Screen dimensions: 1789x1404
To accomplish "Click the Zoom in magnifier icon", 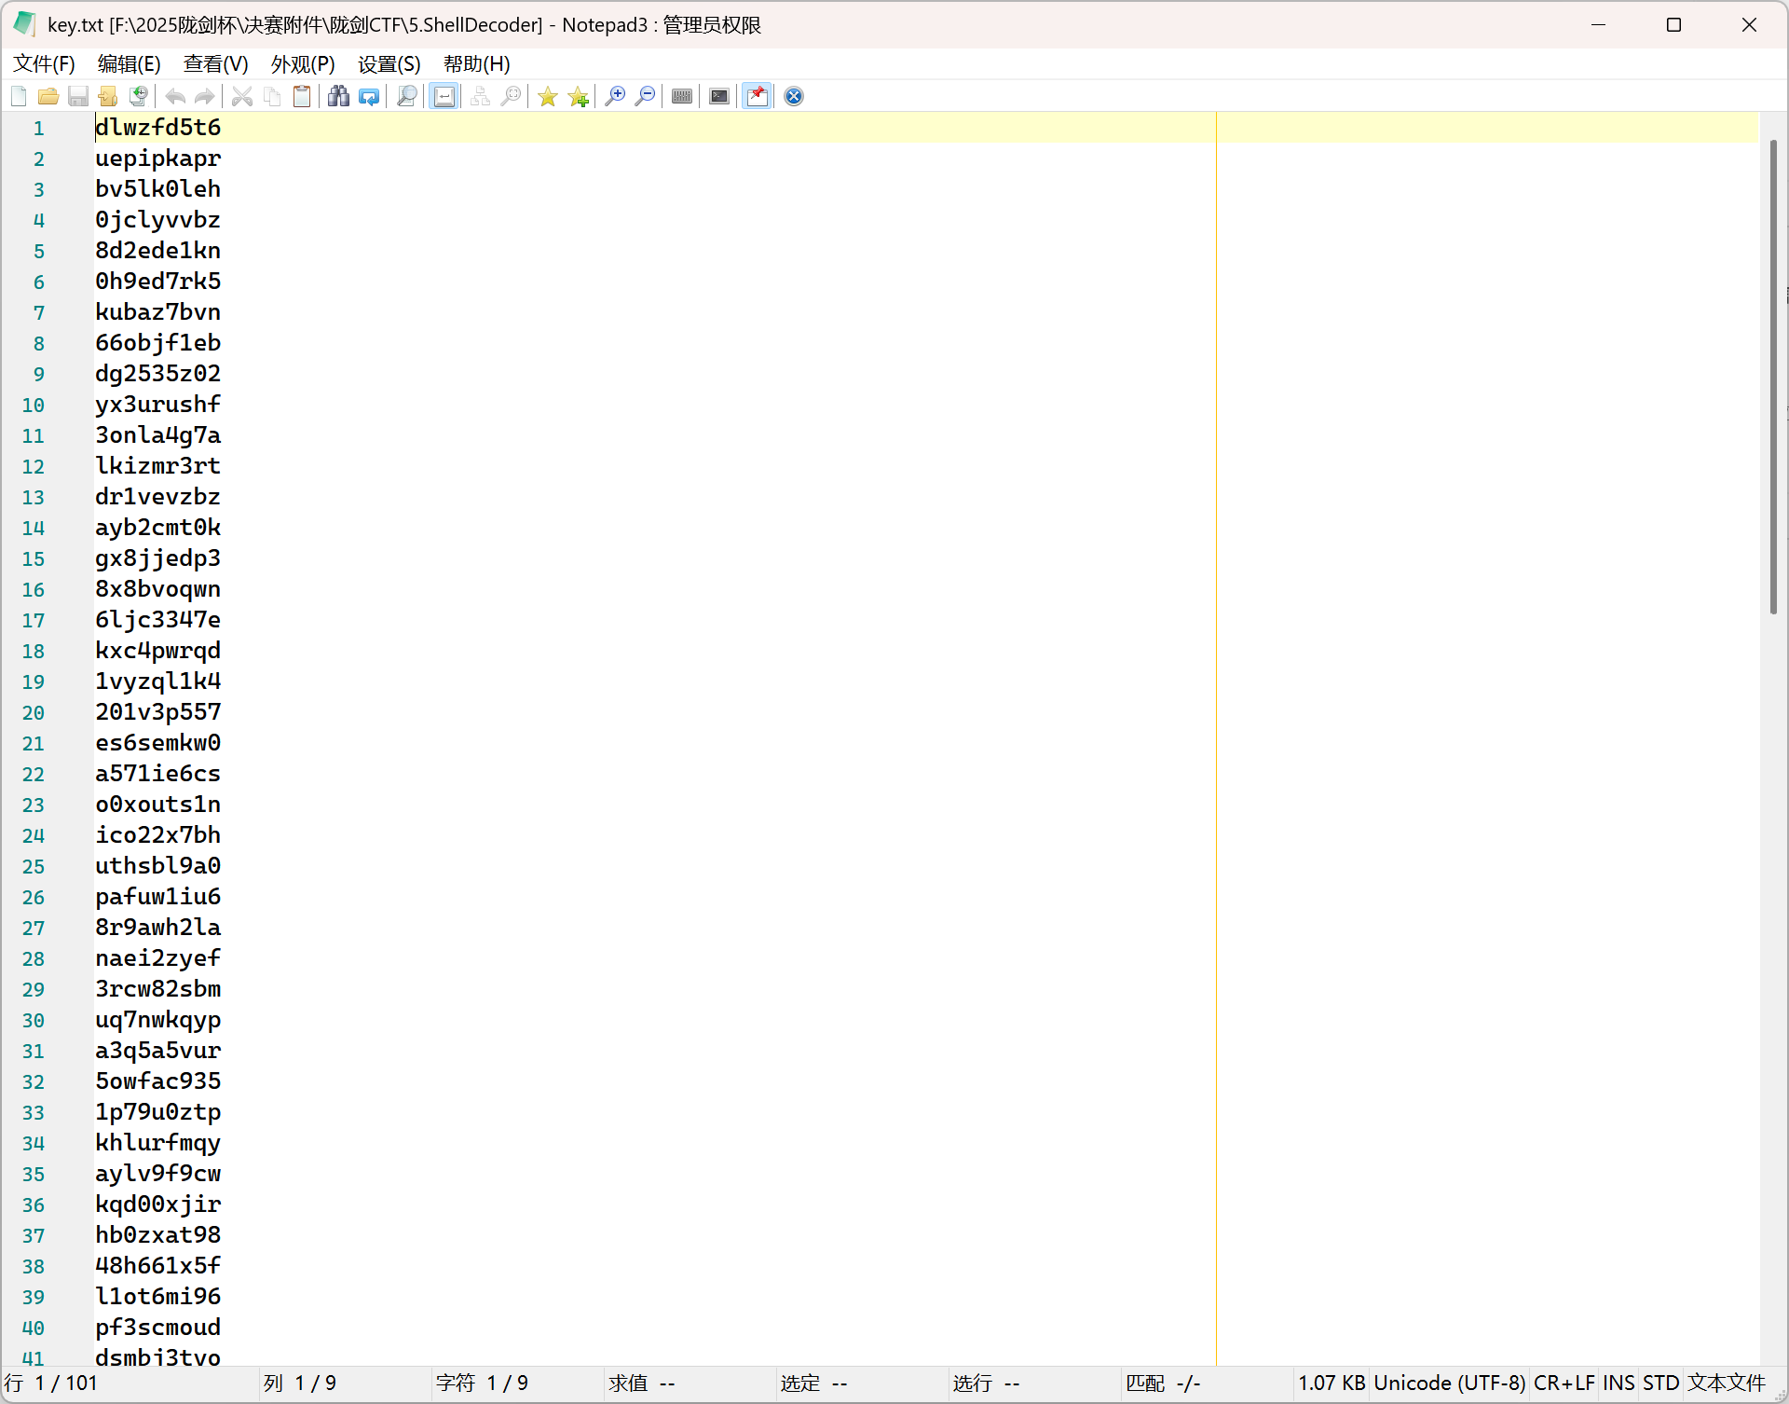I will (x=615, y=96).
